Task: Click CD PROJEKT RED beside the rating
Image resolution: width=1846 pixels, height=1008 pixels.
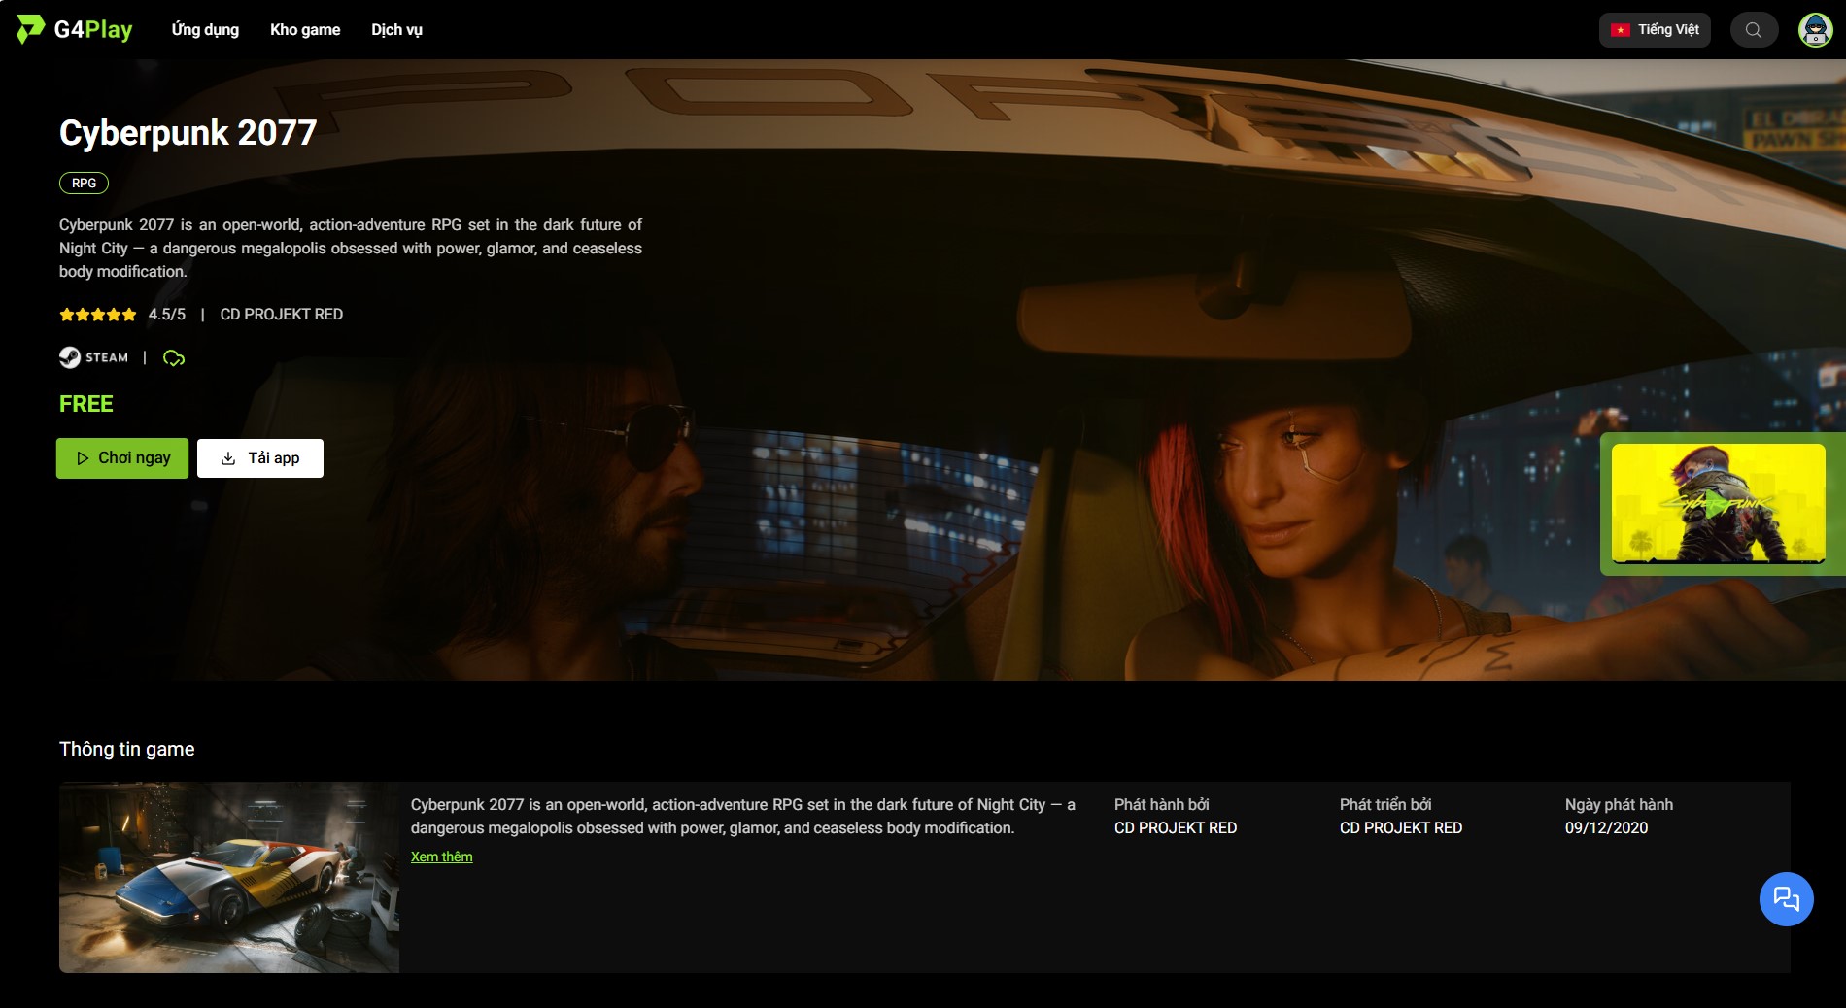Action: pos(282,315)
